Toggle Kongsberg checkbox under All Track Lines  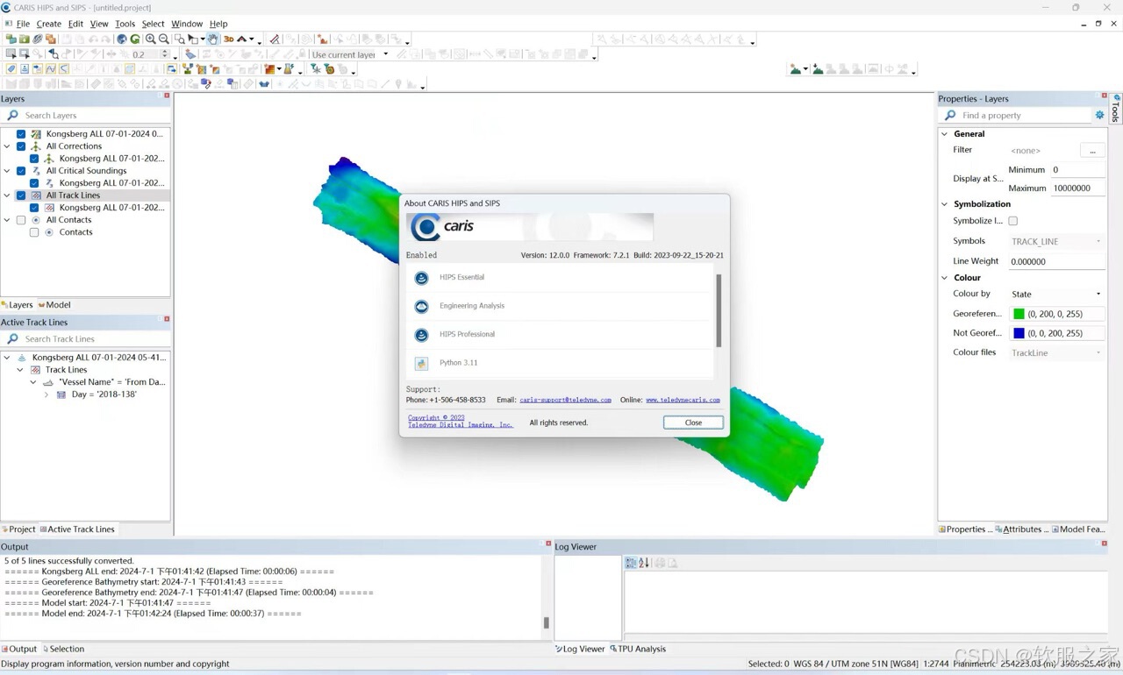point(34,208)
